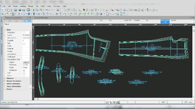Undo the last action with the arrow icon
The image size is (195, 109).
coord(47,10)
